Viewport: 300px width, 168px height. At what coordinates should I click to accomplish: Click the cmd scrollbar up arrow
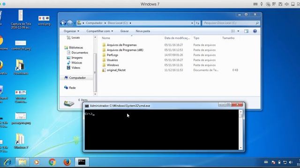[x=241, y=112]
